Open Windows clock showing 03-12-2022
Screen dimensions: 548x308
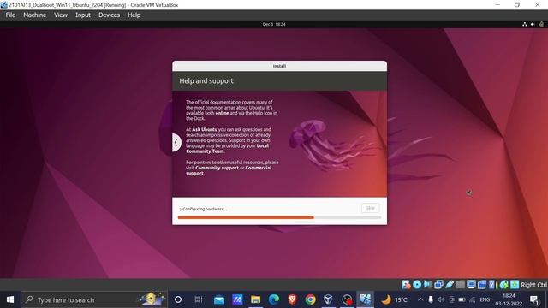pyautogui.click(x=509, y=299)
